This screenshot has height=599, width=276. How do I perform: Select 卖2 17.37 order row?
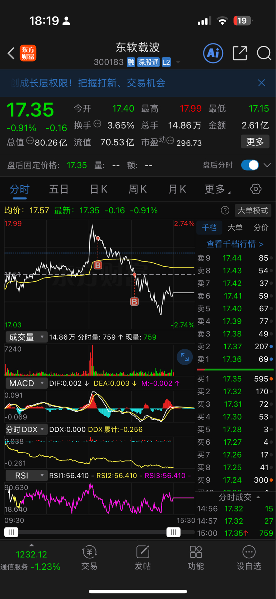[x=235, y=346]
